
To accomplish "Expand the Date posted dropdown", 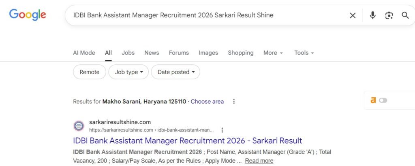I will (x=175, y=72).
